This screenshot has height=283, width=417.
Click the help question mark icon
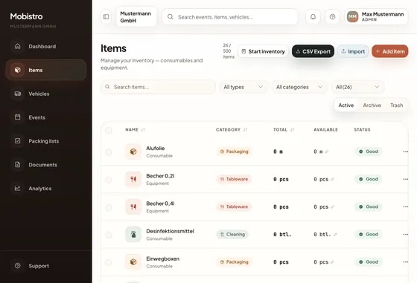(332, 16)
